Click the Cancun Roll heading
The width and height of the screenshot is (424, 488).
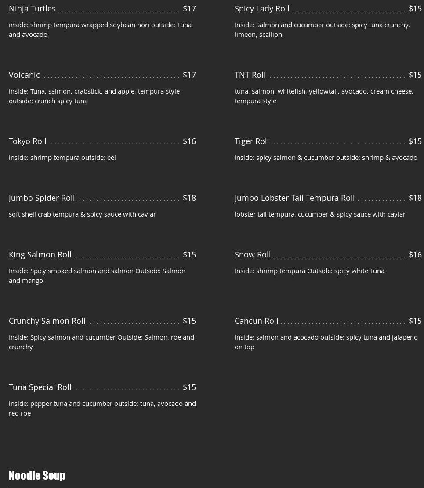[256, 321]
